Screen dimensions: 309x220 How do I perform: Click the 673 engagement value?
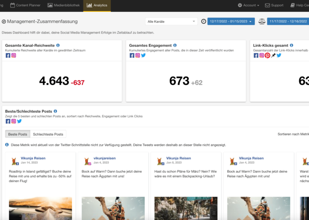(179, 81)
